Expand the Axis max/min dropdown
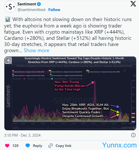This screenshot has height=150, width=139. coord(61,79)
